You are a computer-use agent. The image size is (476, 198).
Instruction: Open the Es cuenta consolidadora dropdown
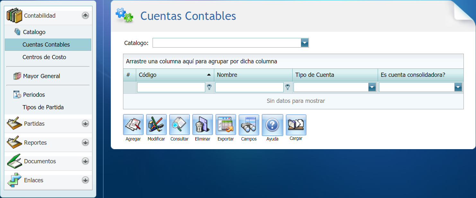(x=458, y=87)
